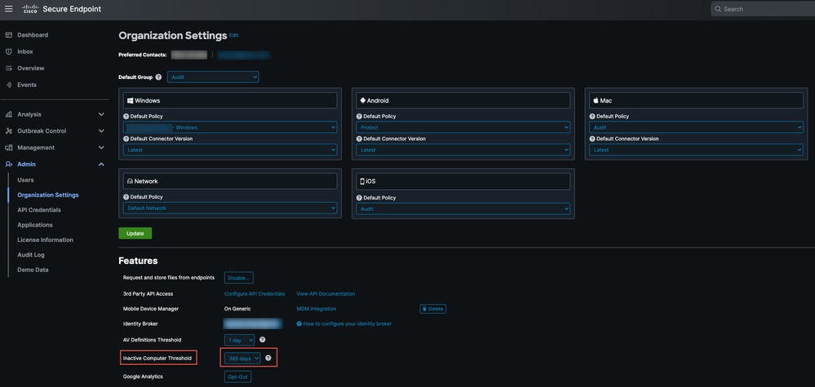This screenshot has width=815, height=387.
Task: Collapse the Admin sidebar section
Action: point(101,165)
